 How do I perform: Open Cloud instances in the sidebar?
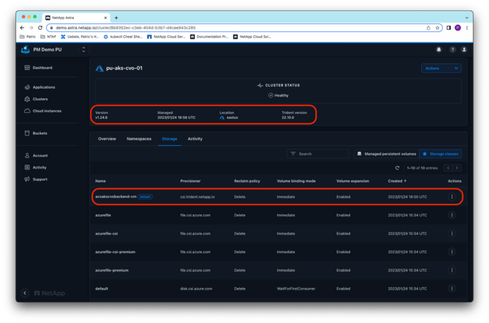pyautogui.click(x=47, y=111)
